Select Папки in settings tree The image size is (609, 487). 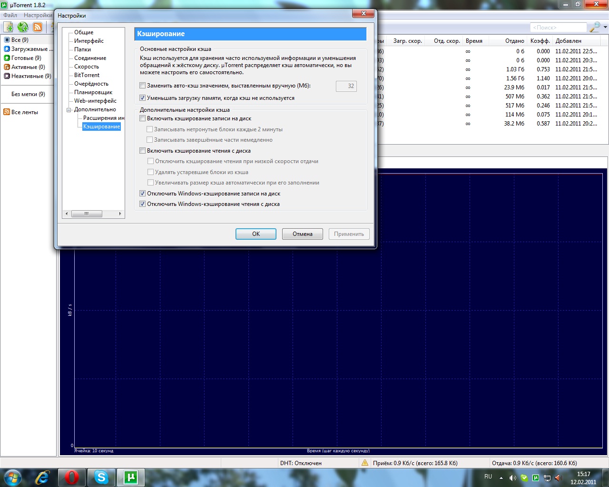[82, 49]
